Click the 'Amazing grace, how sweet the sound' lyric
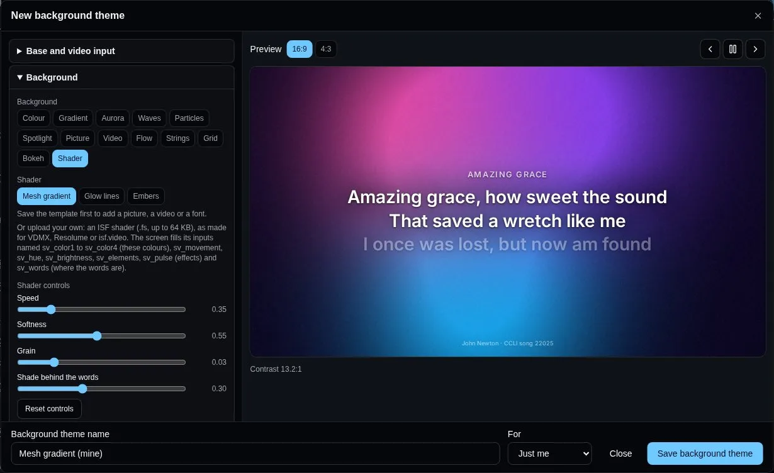Viewport: 774px width, 473px height. coord(507,198)
